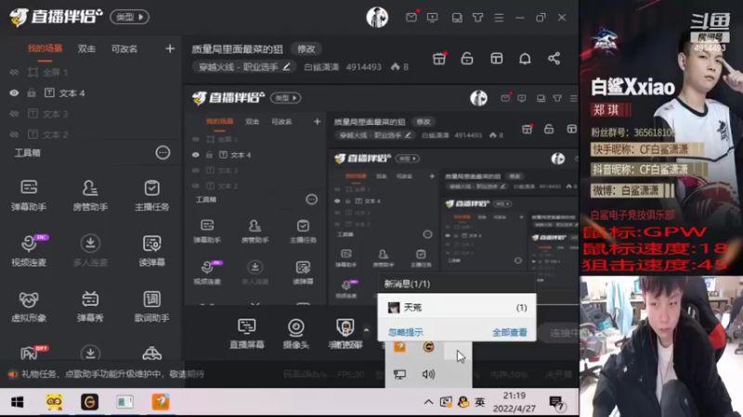Select the 文本 2 source row
Screen dimensions: 743x417
coord(90,134)
